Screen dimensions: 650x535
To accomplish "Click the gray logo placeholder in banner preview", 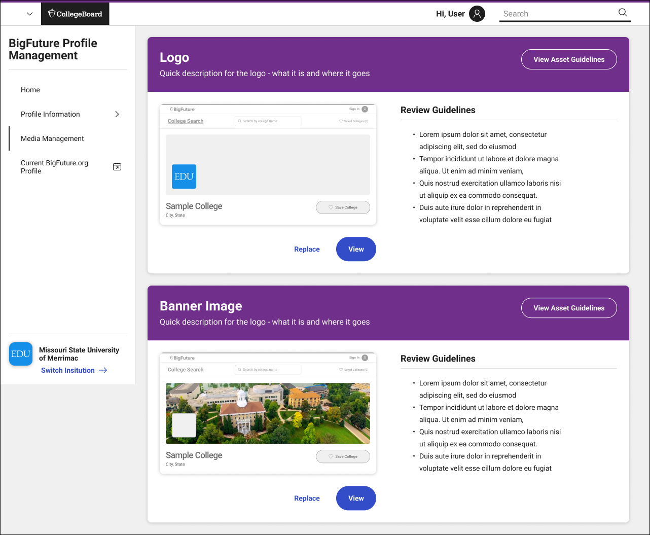I will (x=184, y=425).
